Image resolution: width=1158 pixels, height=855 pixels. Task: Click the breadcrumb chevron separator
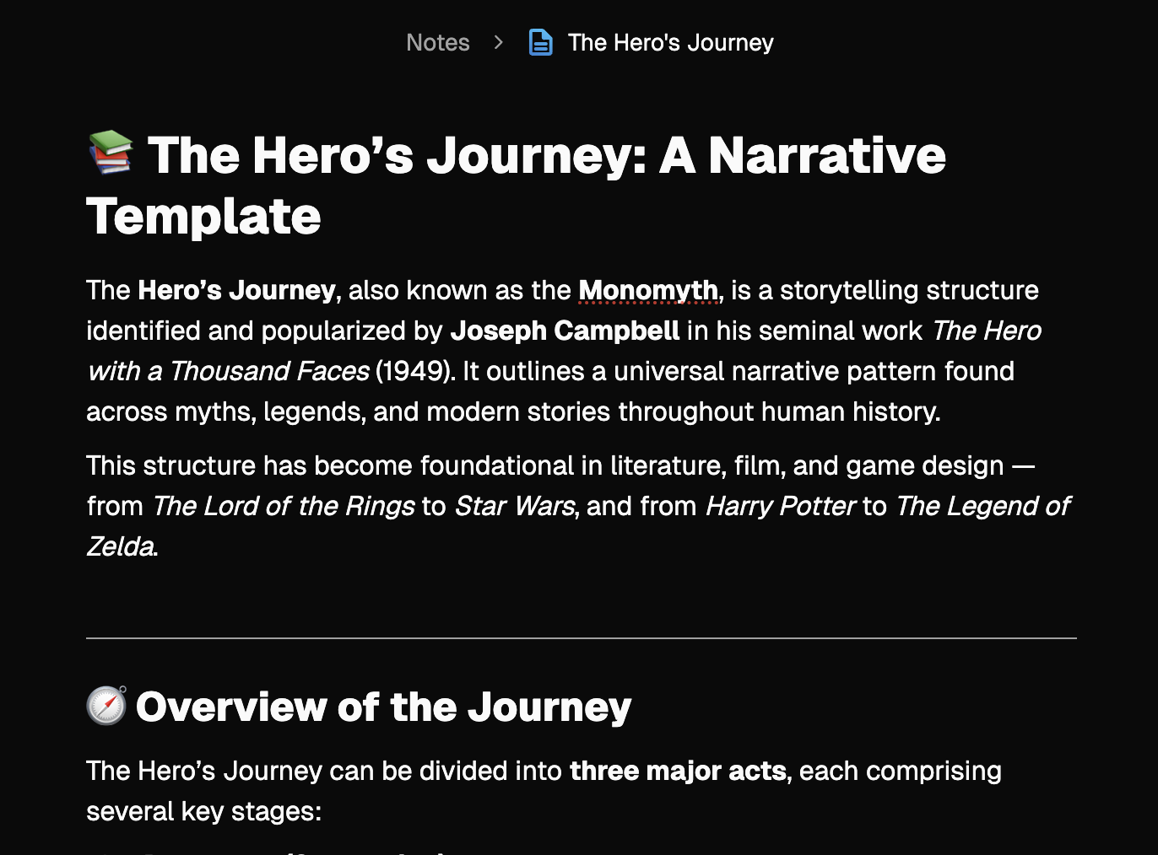[x=499, y=42]
